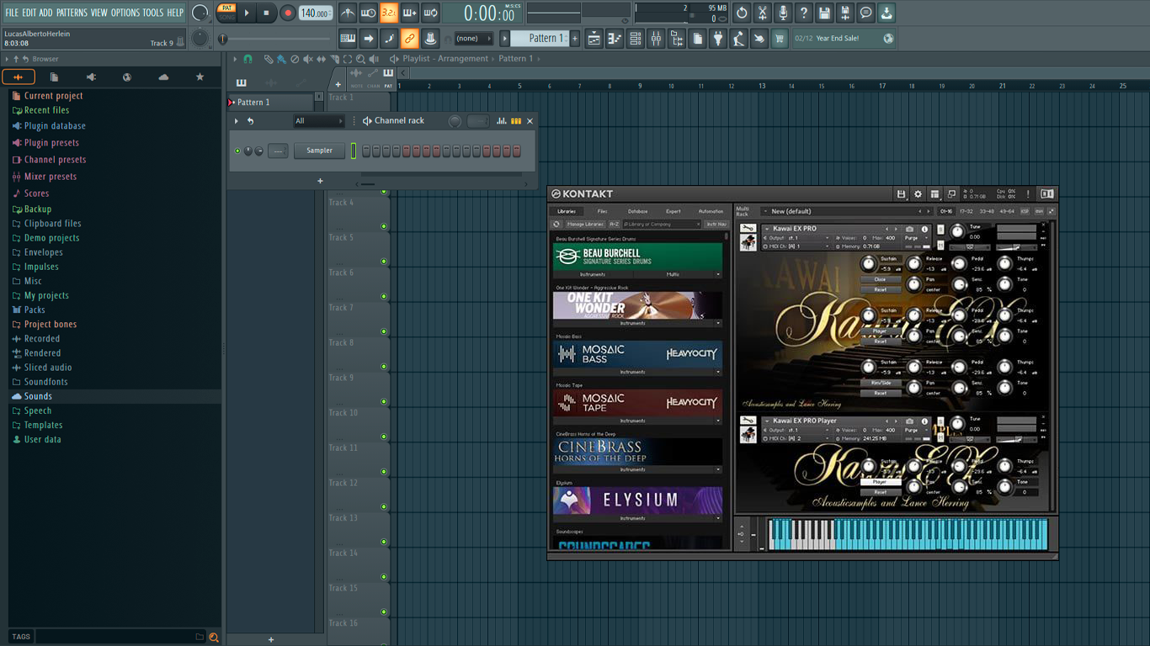Expand the Current project folder
The image size is (1150, 646).
pyautogui.click(x=53, y=96)
